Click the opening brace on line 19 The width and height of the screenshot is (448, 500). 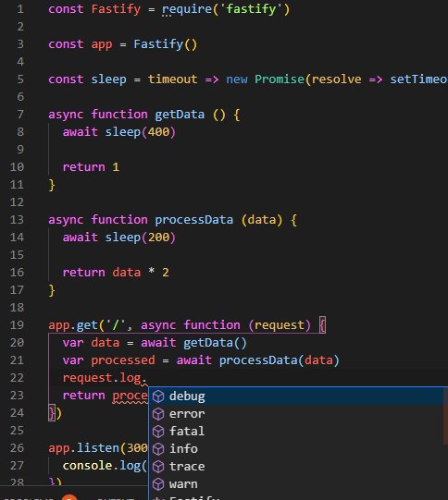(322, 325)
